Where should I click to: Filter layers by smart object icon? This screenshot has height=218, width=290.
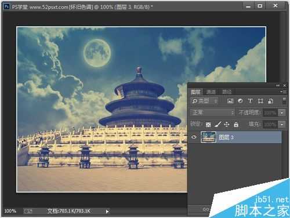coord(270,101)
